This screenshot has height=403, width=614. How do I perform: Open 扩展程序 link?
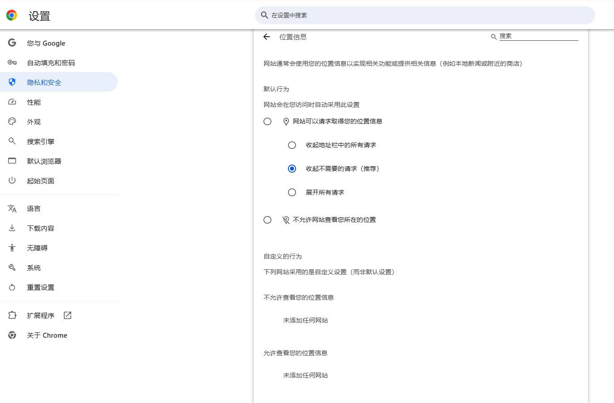click(x=59, y=315)
